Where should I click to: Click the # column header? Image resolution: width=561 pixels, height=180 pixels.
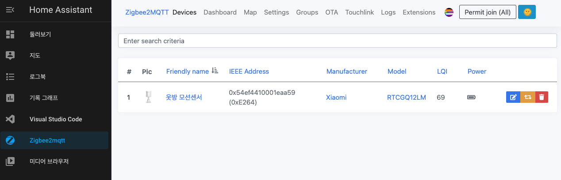point(129,71)
